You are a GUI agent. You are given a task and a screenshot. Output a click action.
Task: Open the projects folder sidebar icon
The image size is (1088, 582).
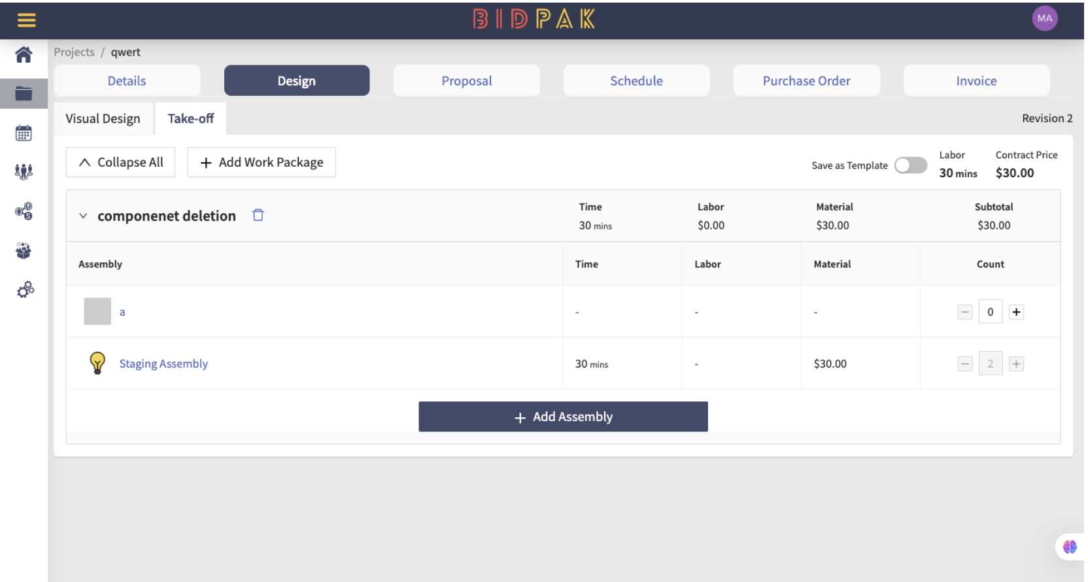coord(24,94)
